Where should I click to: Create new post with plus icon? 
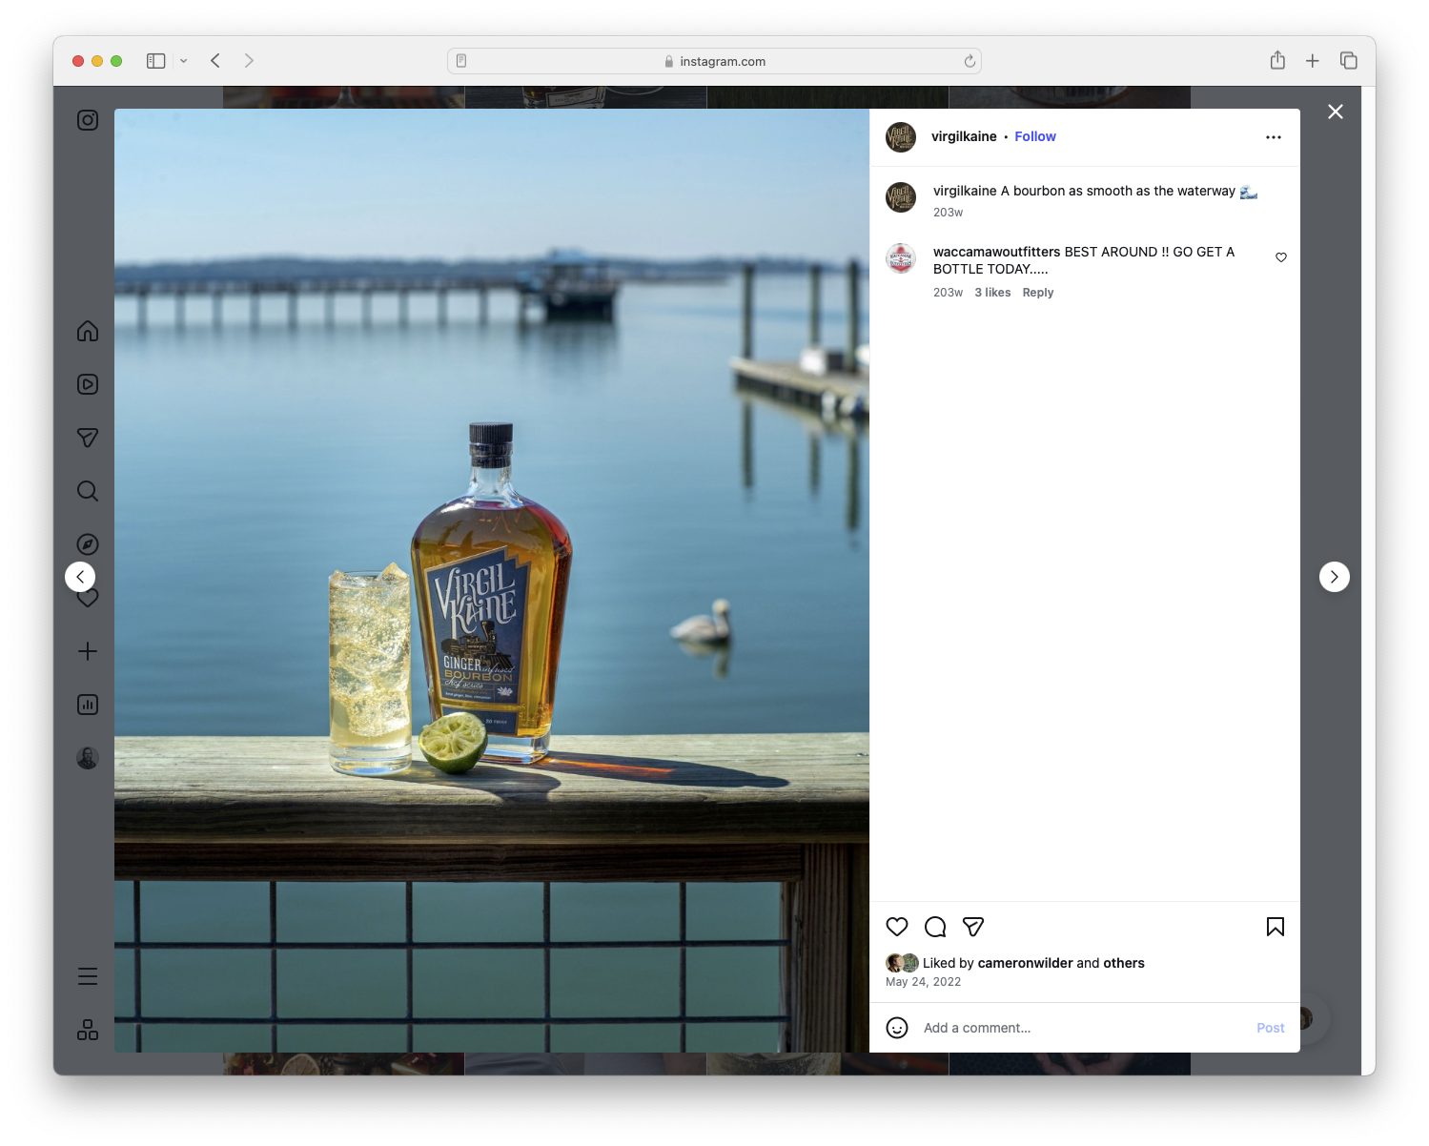click(x=88, y=651)
